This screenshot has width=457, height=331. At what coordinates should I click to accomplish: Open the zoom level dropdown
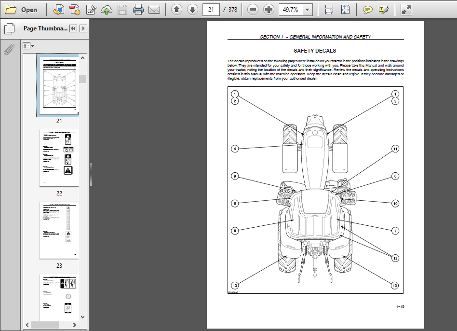(x=307, y=10)
